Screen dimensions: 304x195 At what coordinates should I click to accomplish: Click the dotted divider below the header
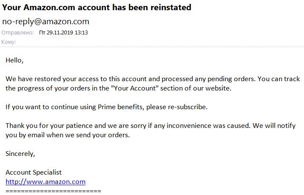point(152,47)
